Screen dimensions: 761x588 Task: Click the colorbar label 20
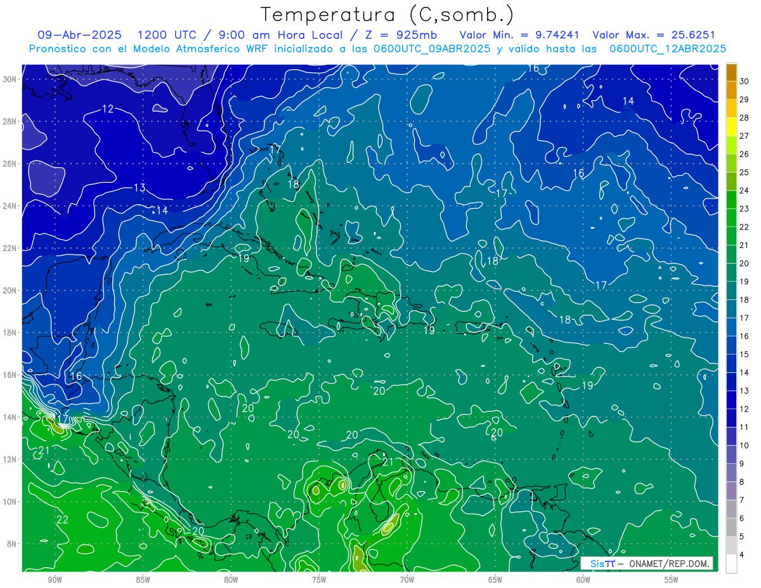coord(745,263)
